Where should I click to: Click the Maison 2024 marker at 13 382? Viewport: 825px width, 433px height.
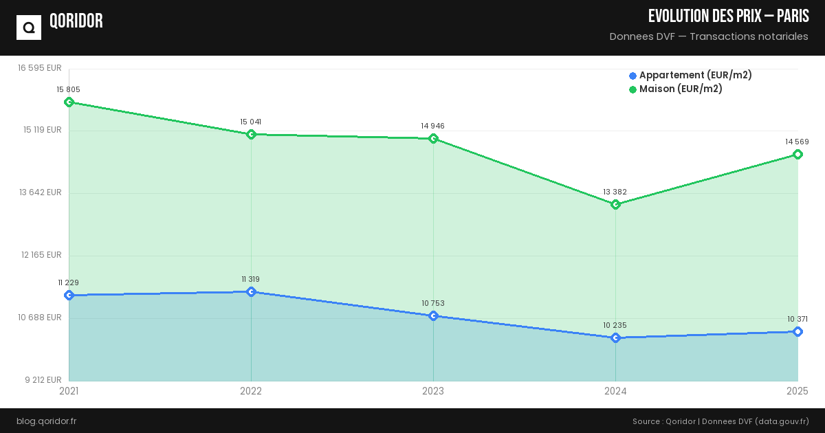(x=615, y=204)
